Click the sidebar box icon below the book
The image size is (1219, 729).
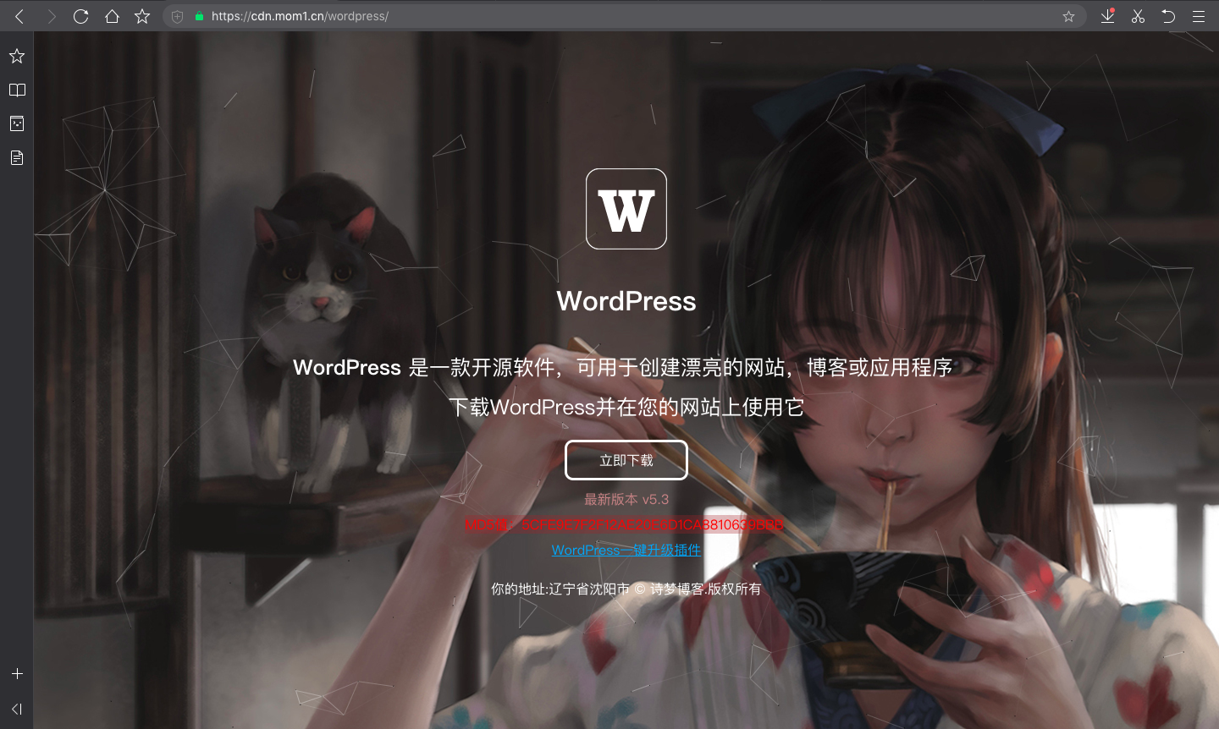pyautogui.click(x=17, y=123)
